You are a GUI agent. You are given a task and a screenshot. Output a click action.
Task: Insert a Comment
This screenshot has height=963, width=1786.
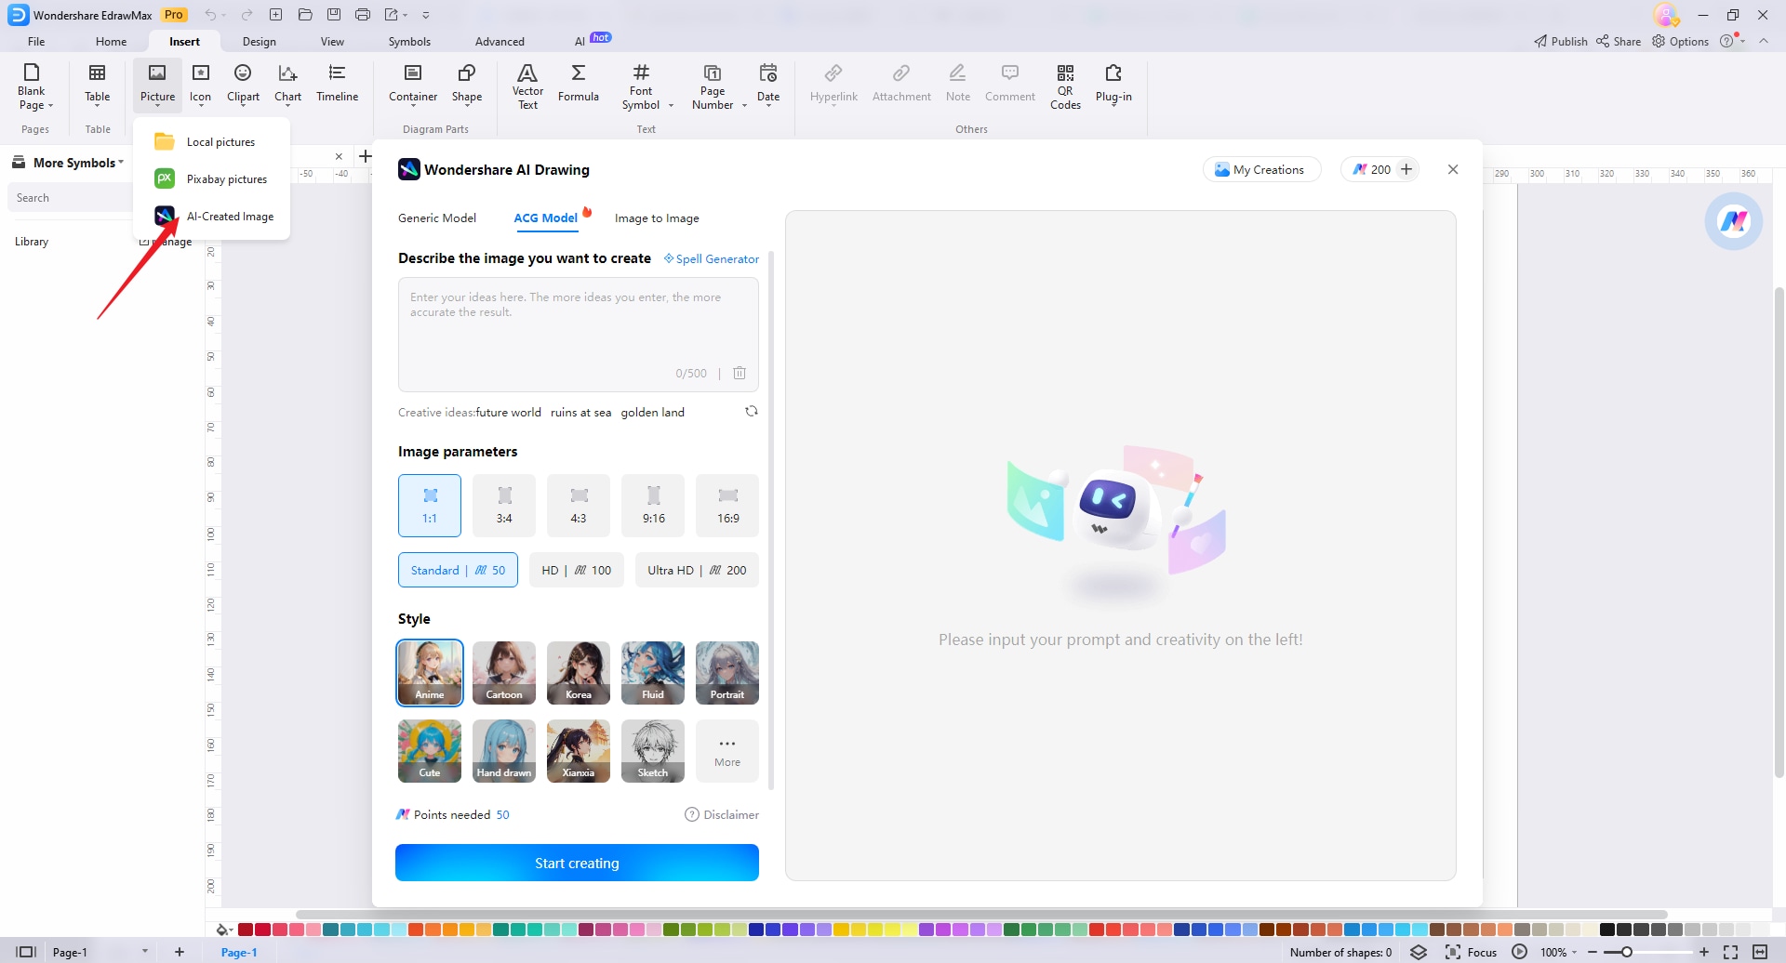point(1010,84)
